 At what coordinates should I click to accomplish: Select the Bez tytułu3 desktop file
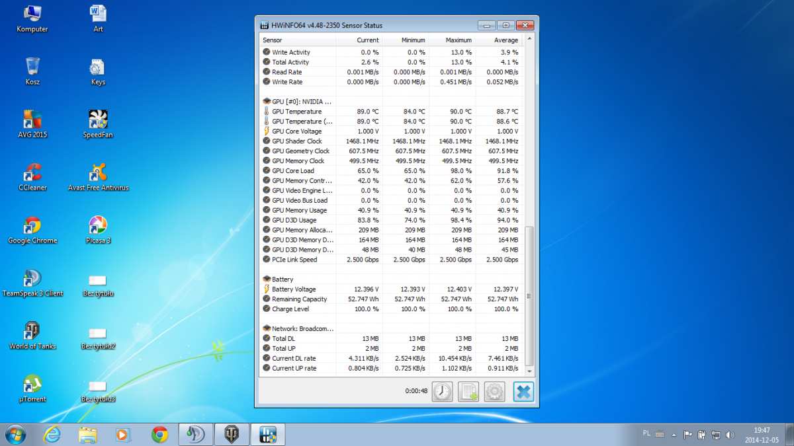click(x=98, y=390)
